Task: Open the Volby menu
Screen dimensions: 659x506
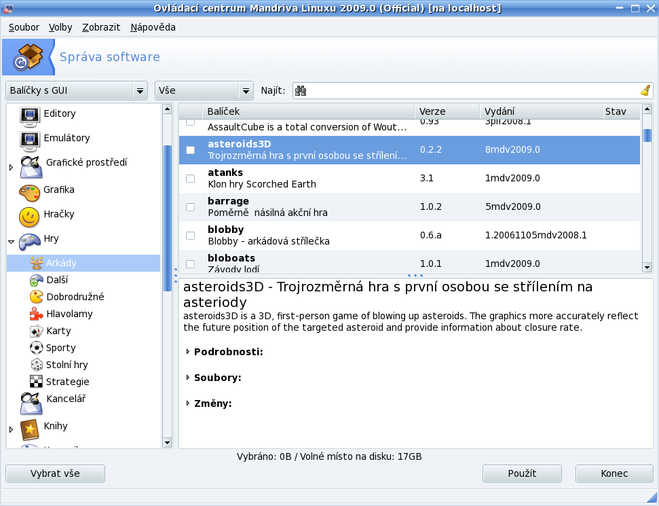Action: (x=60, y=27)
